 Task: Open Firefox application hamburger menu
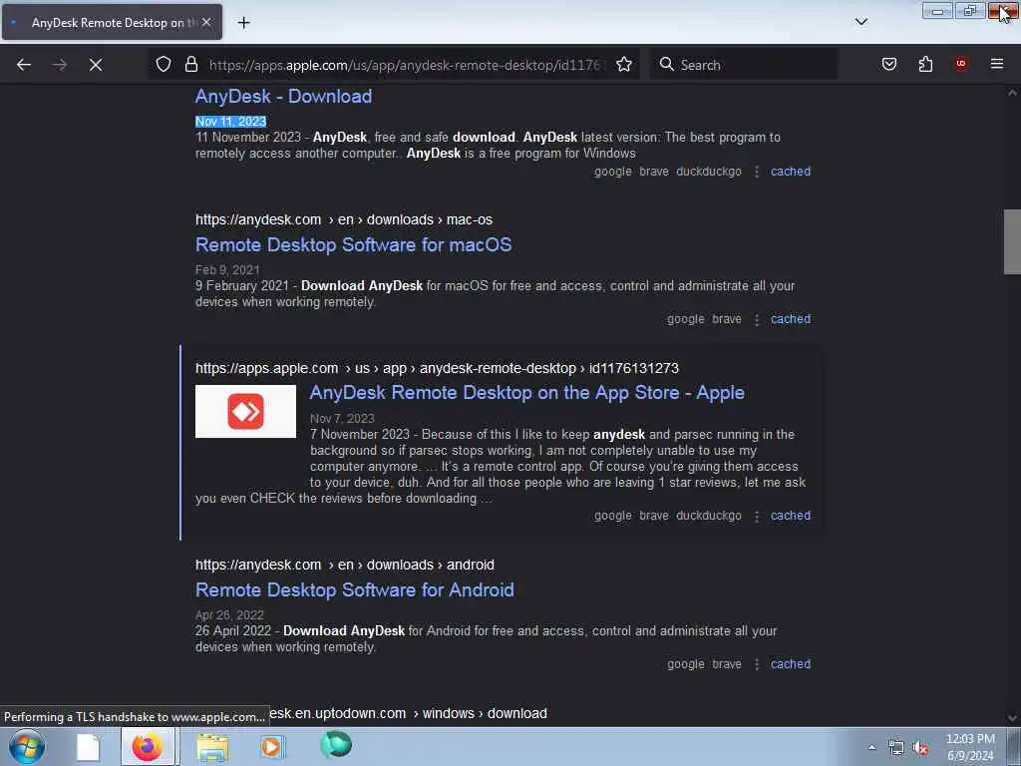coord(997,64)
